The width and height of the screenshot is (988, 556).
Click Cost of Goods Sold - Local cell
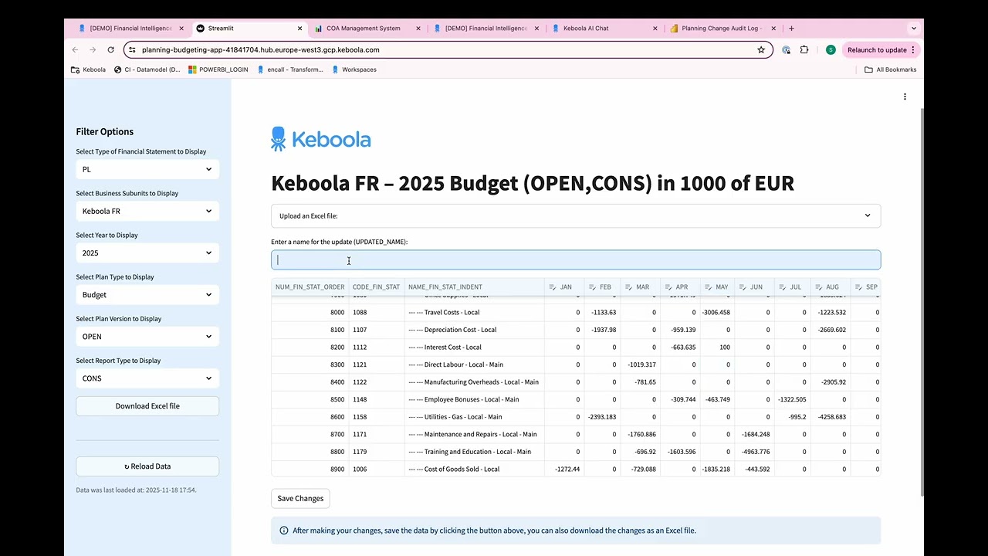click(474, 469)
